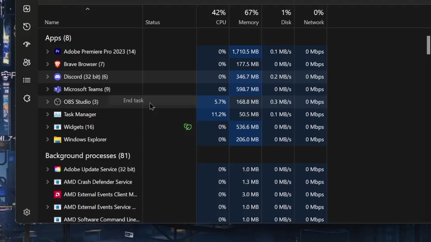Click the 0.3 MB/s disk value
This screenshot has height=242, width=431.
click(x=281, y=102)
